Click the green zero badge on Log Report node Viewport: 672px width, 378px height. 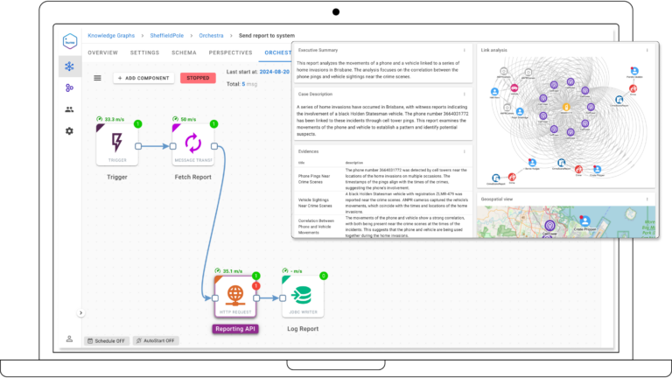[x=324, y=276]
